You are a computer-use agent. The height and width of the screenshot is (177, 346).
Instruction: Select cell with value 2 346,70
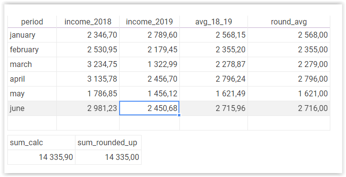[88, 35]
